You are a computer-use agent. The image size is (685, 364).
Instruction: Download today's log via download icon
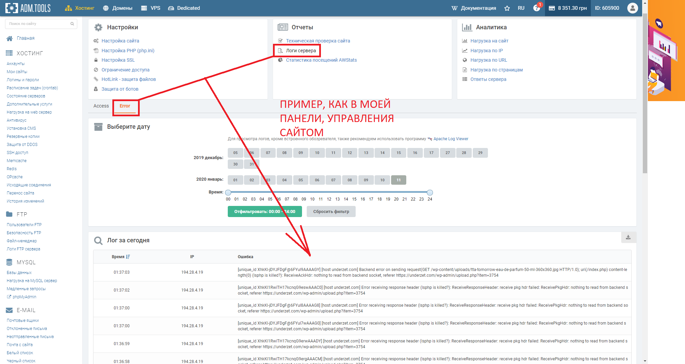click(x=628, y=237)
